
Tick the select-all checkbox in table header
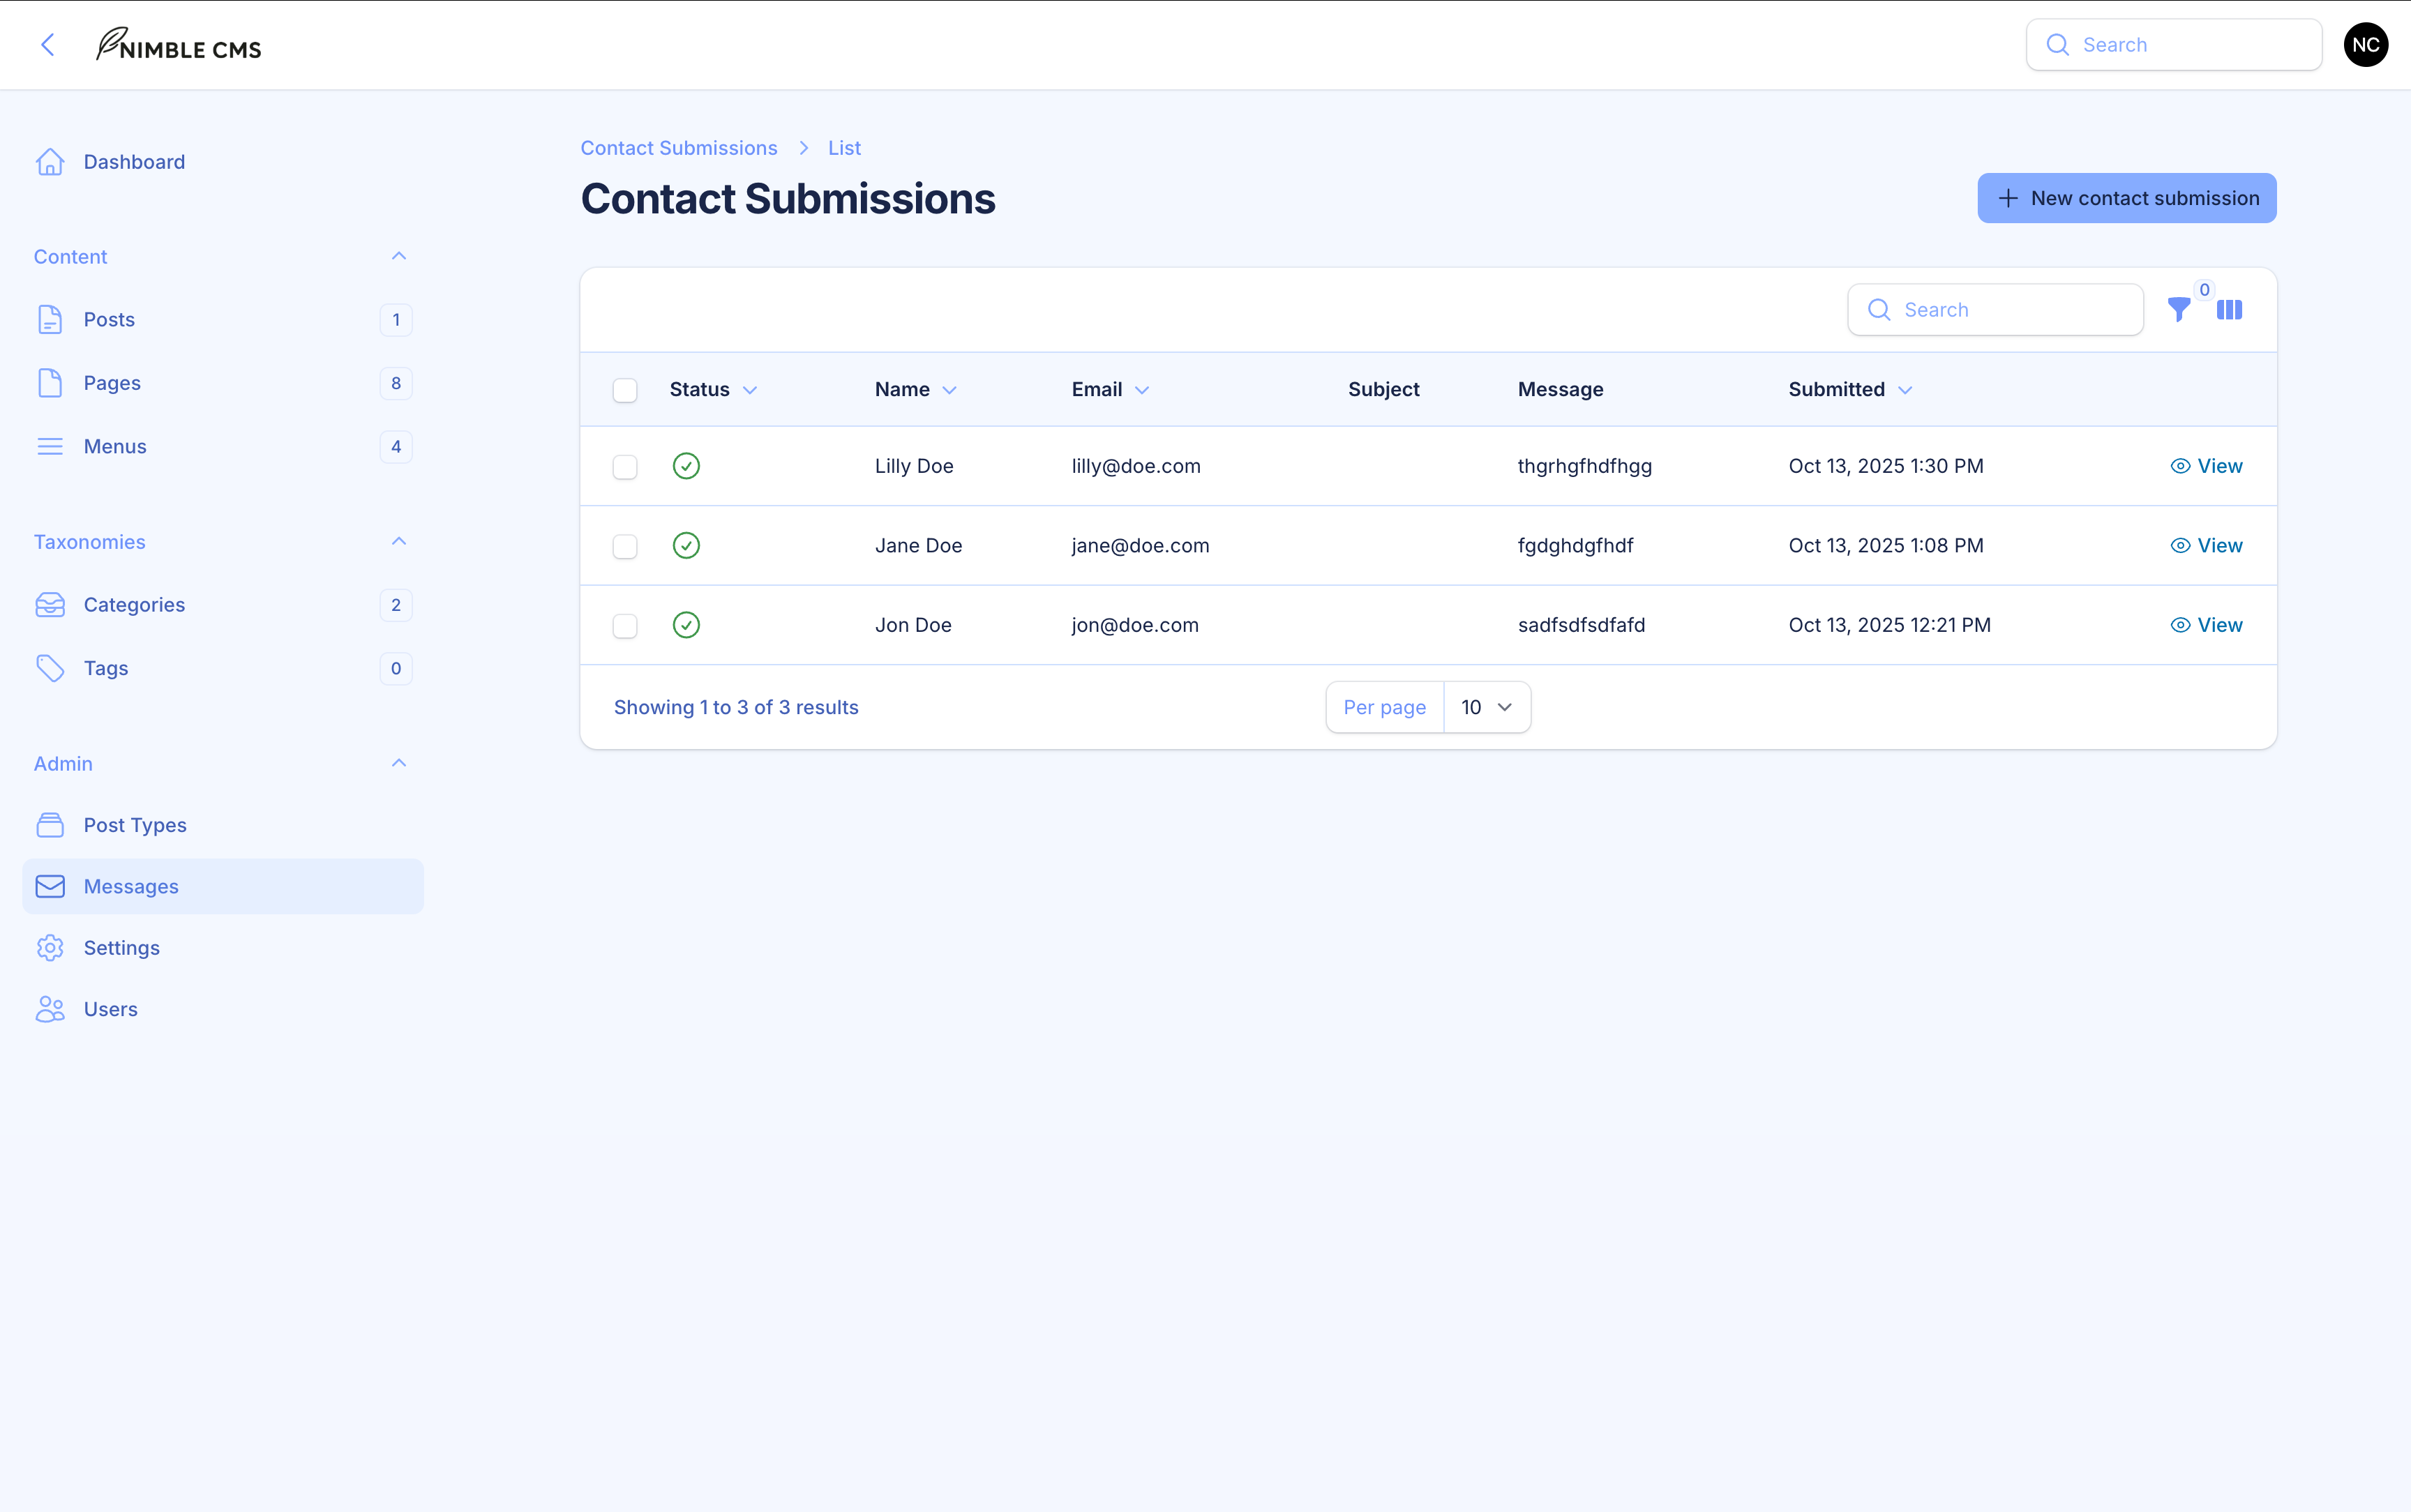click(625, 390)
